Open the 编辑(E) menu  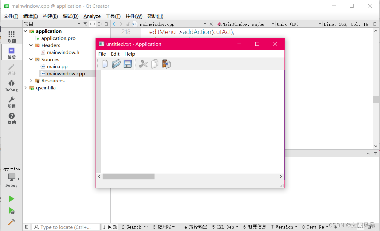point(31,16)
